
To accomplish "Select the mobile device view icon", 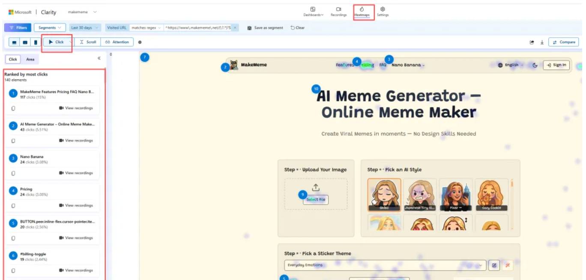I will [36, 42].
